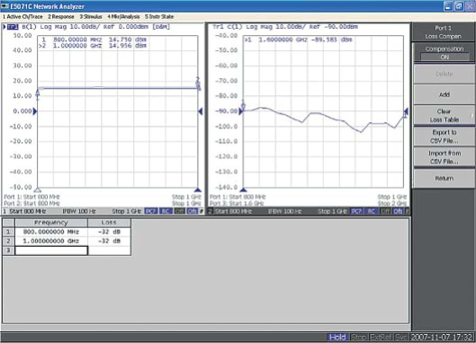Click the RC indicator in the channel 2 status bar
The width and height of the screenshot is (476, 343).
(x=371, y=211)
